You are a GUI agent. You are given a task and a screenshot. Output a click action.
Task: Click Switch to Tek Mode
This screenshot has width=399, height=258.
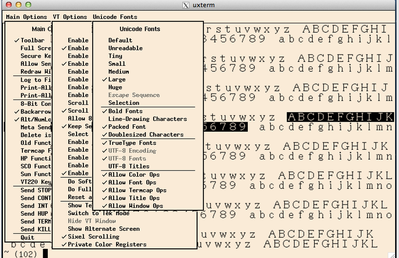99,213
